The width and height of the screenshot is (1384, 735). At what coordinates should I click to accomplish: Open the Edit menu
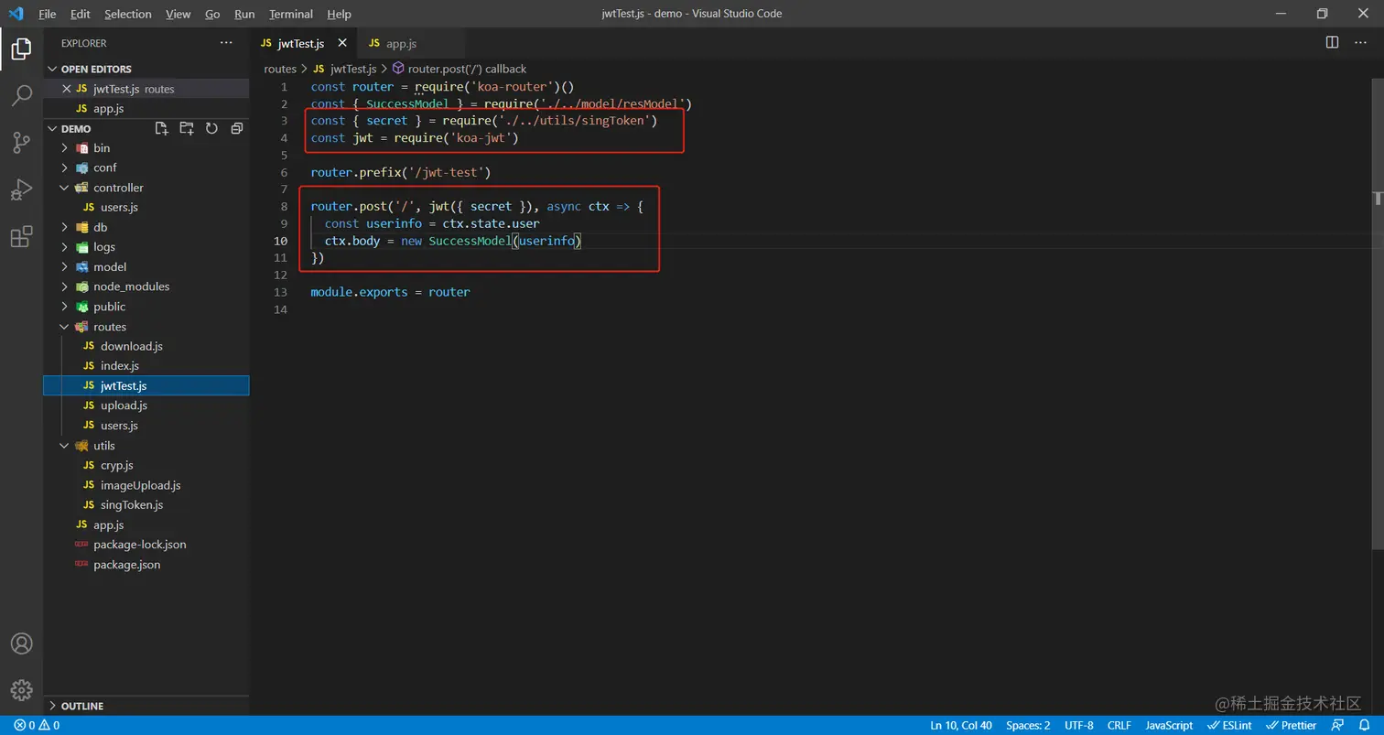pyautogui.click(x=80, y=14)
